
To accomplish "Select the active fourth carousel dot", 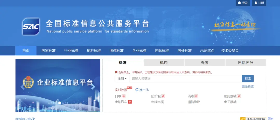I will 59,103.
